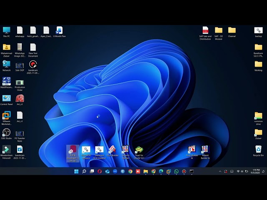
Task: Select the backup file with gear icon
Action: tap(258, 32)
